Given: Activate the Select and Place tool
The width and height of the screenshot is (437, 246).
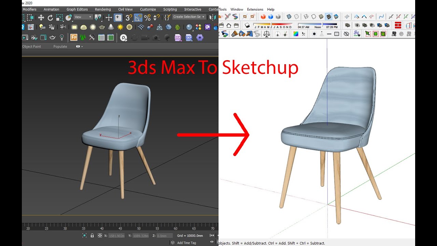Looking at the screenshot, I should [x=69, y=17].
